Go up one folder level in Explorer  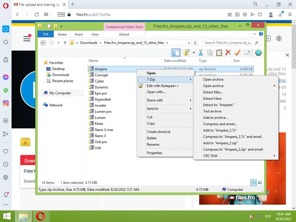point(65,43)
